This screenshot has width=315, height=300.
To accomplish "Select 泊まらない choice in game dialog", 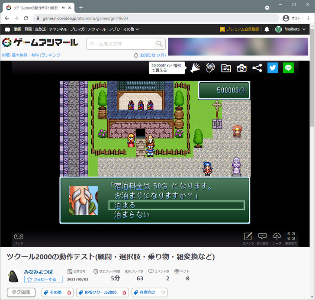I will [x=132, y=215].
